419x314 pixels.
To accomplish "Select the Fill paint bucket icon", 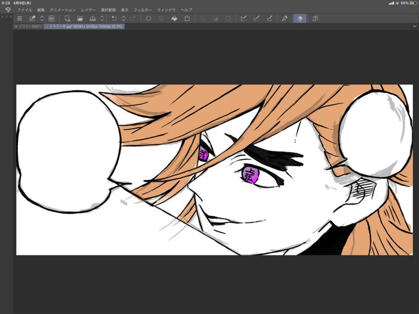I will [x=174, y=18].
